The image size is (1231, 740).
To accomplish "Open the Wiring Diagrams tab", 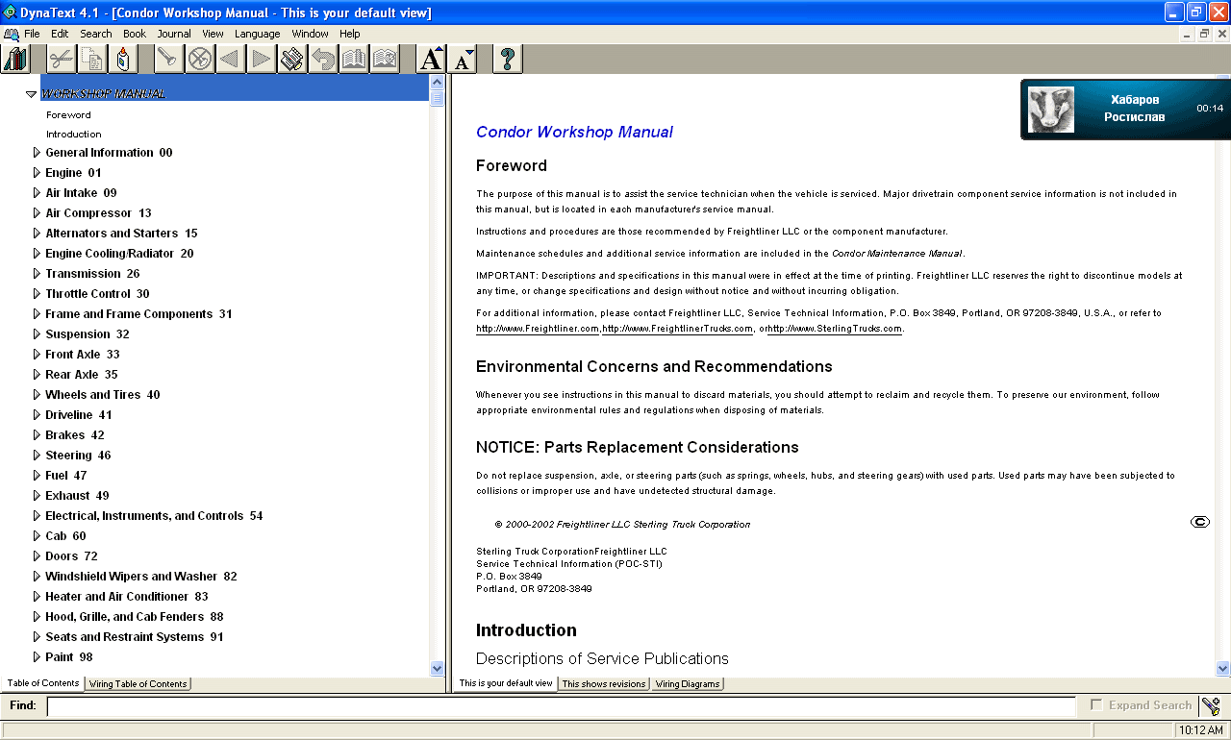I will [x=688, y=683].
